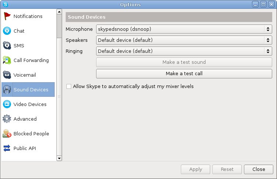The height and width of the screenshot is (179, 277).
Task: Expand the Ringing device dropdown
Action: (184, 51)
